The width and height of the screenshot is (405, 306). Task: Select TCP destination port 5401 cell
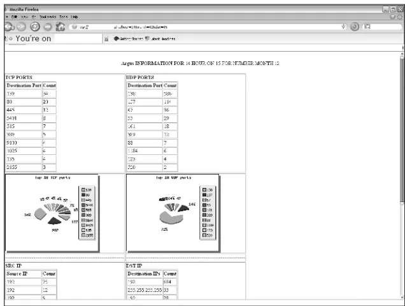pos(24,118)
